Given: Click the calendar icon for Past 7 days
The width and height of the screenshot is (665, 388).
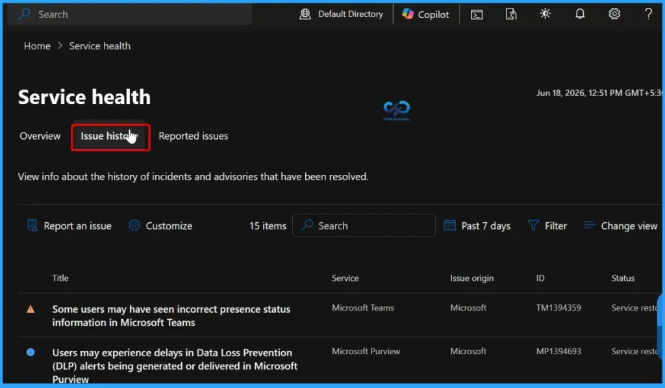Looking at the screenshot, I should point(449,225).
